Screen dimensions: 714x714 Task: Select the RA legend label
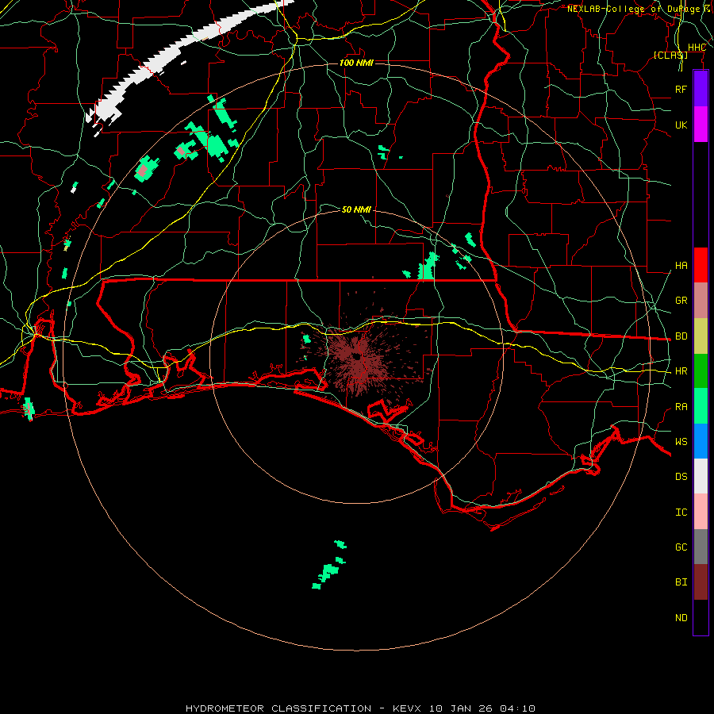[681, 407]
